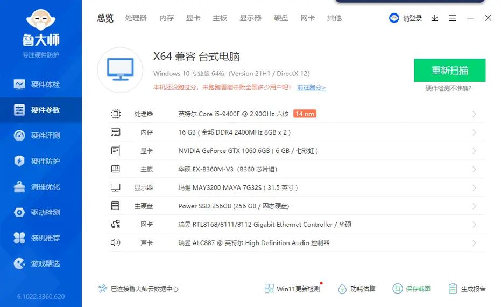Expand the 内存 row chevron
Image resolution: width=501 pixels, height=307 pixels.
coord(474,132)
